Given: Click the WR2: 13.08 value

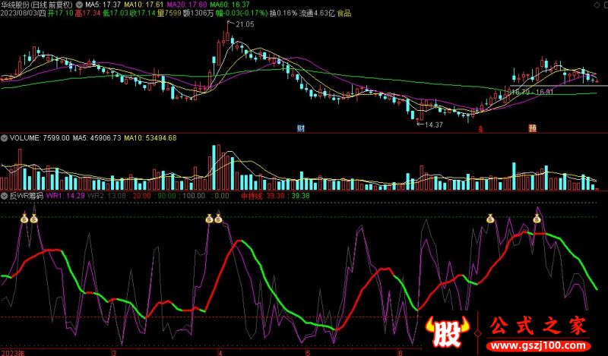Looking at the screenshot, I should click(106, 196).
